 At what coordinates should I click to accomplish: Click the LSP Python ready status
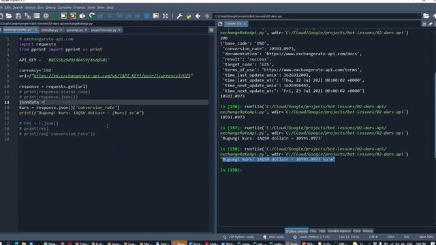click(239, 237)
